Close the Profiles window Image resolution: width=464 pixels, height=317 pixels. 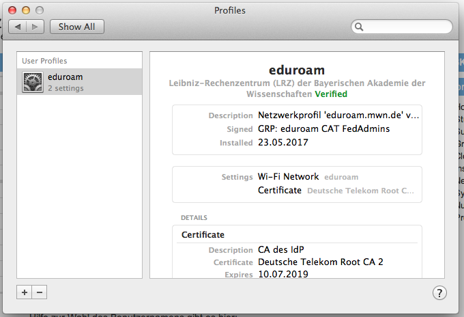13,10
